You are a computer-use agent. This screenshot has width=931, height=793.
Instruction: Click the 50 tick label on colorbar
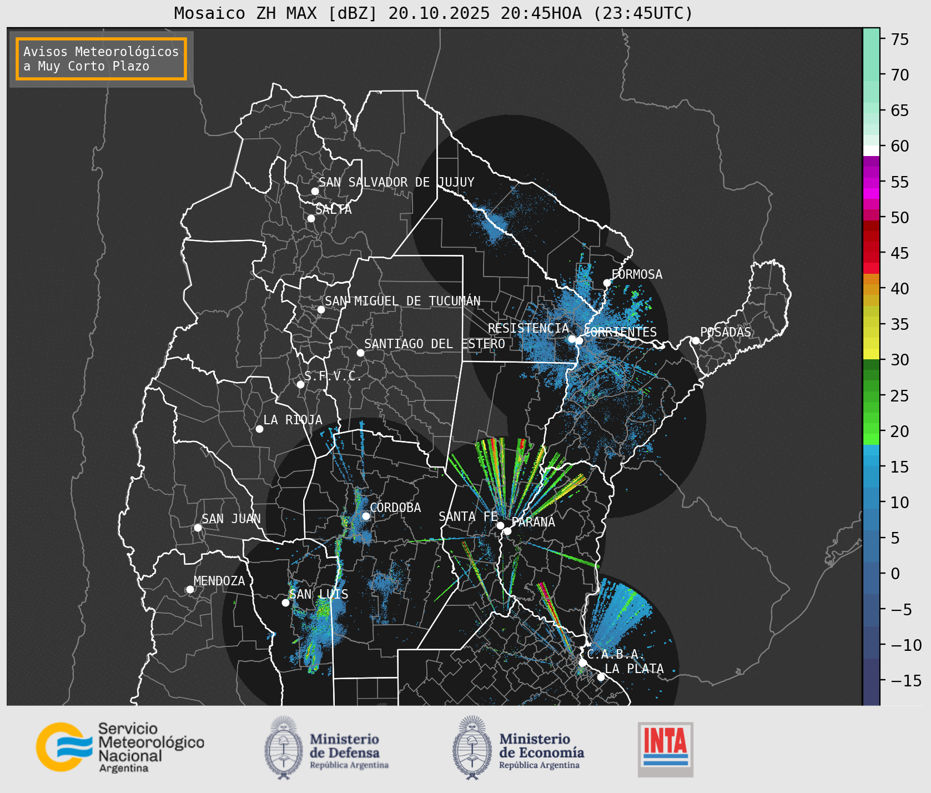point(900,217)
